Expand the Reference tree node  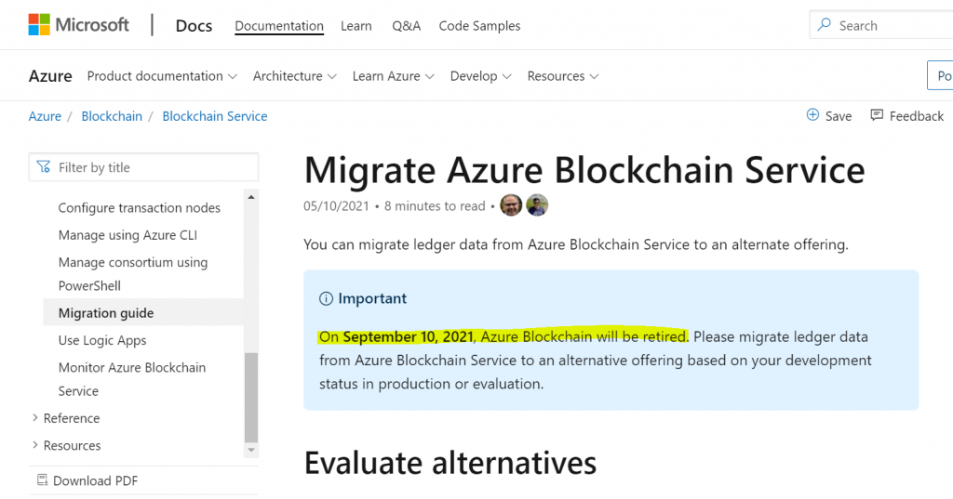pos(35,418)
